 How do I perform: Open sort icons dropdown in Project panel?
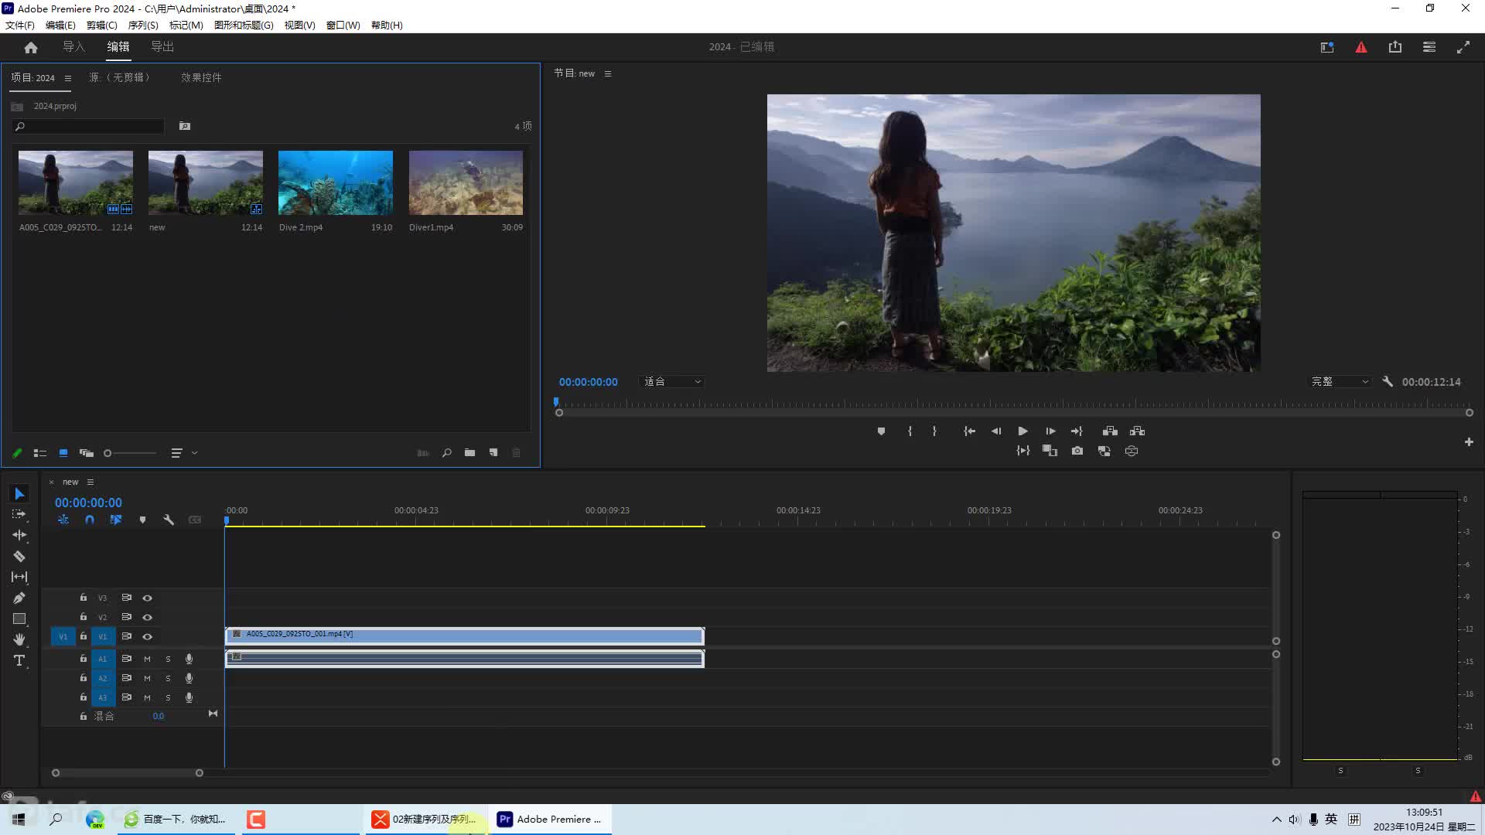coord(184,453)
